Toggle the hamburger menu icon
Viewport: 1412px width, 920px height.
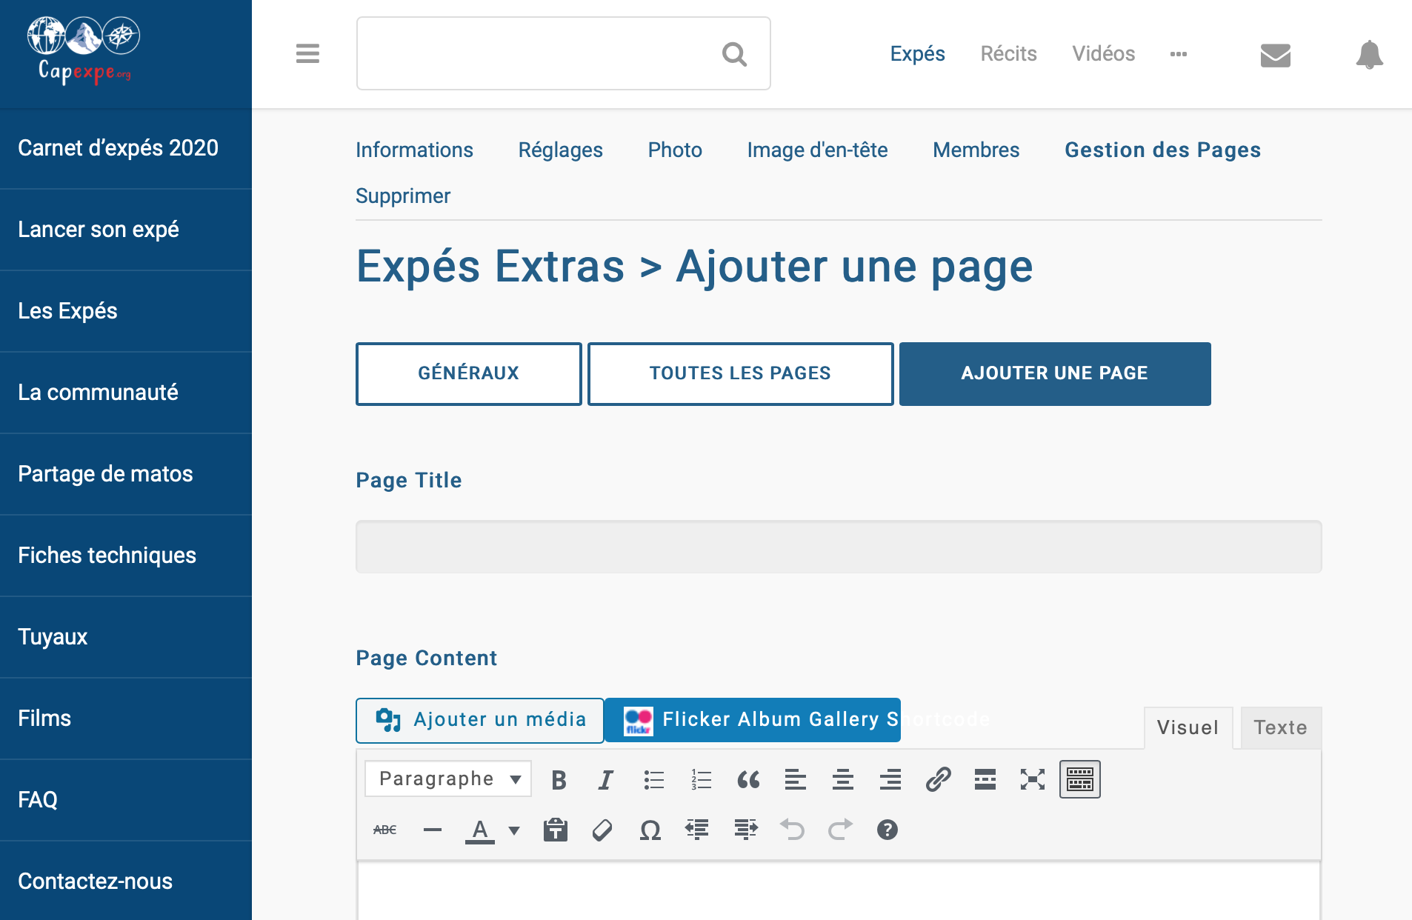[x=307, y=53]
